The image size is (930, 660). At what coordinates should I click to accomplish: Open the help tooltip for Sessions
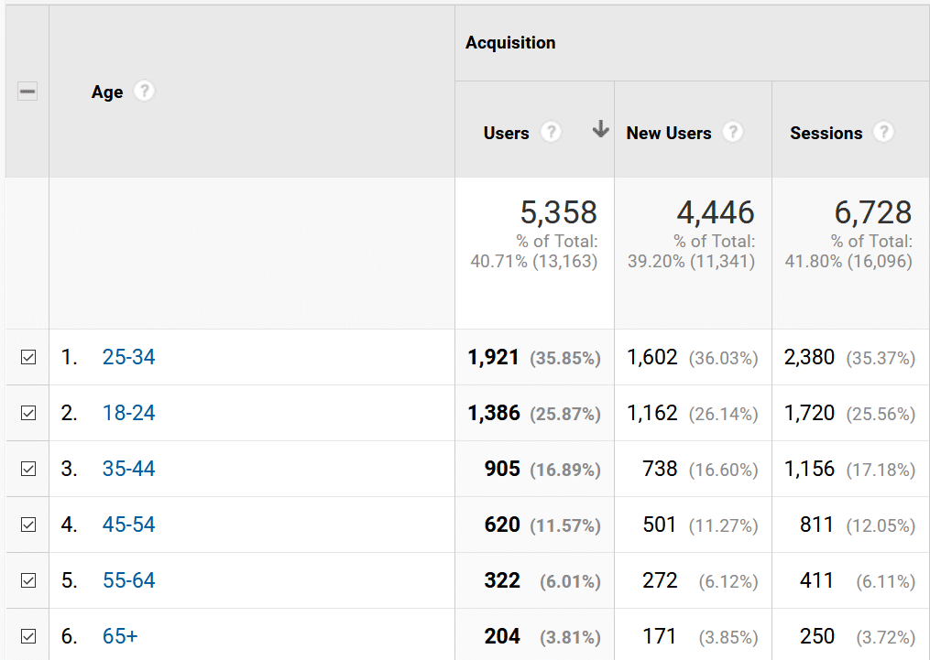883,132
